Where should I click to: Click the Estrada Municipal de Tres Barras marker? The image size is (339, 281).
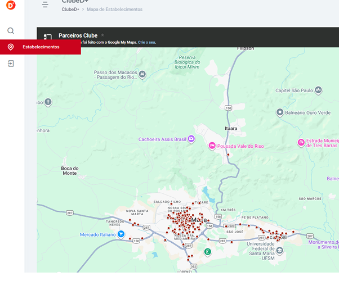point(301,142)
